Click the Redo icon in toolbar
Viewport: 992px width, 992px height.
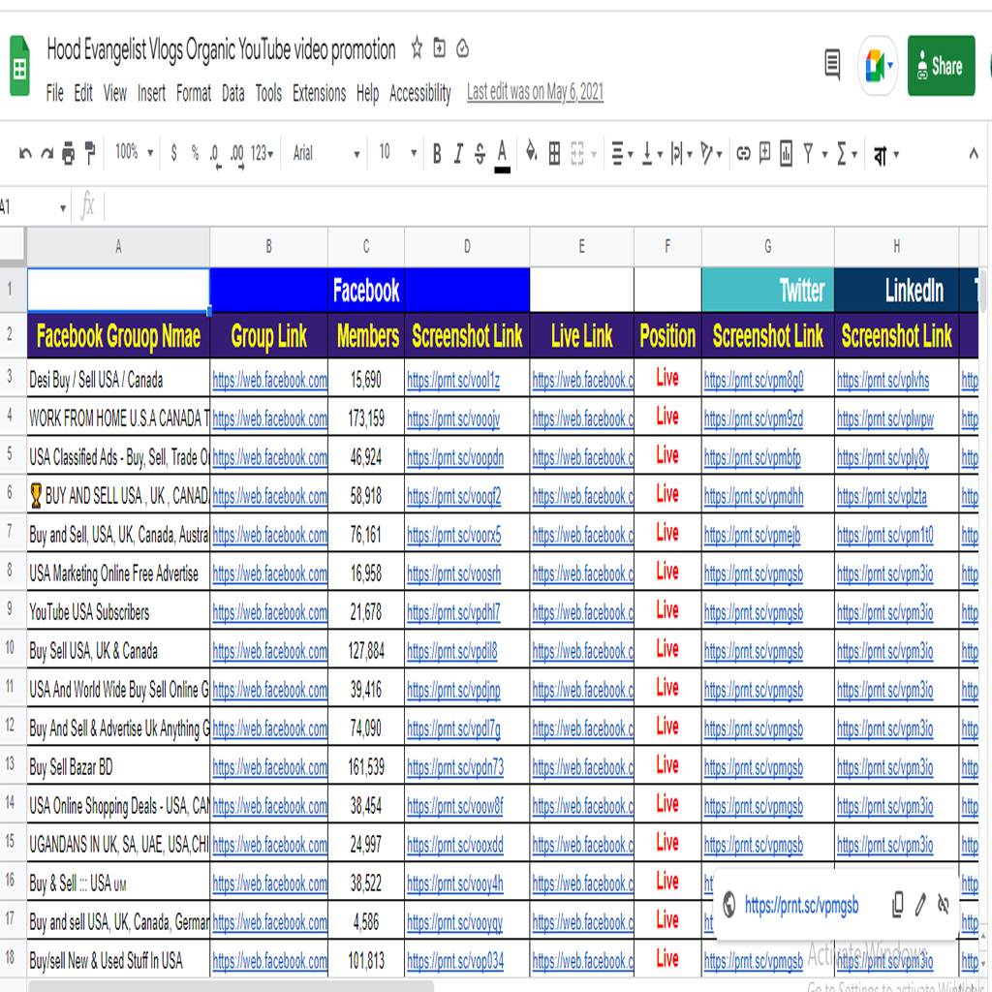click(46, 153)
